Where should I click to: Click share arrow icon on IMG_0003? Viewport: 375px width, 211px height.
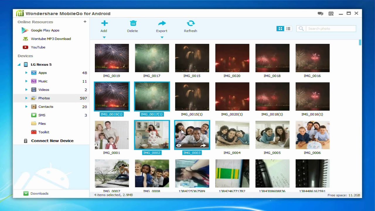[203, 145]
